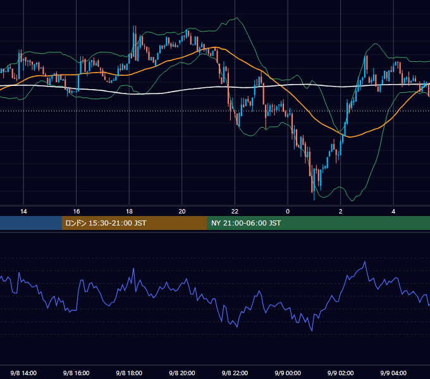This screenshot has width=430, height=379.
Task: Click the orange moving average's lowest point
Action: click(x=350, y=136)
